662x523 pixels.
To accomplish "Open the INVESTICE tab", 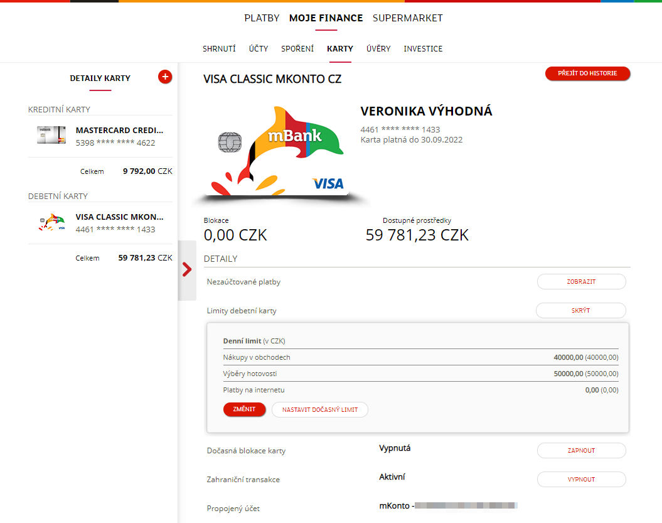I will pyautogui.click(x=423, y=48).
